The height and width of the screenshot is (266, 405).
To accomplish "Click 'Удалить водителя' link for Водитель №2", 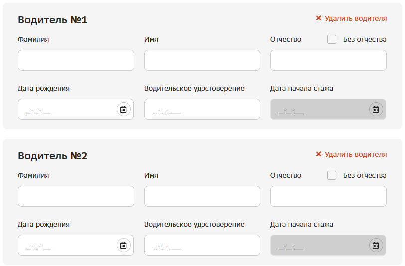I will click(x=355, y=154).
